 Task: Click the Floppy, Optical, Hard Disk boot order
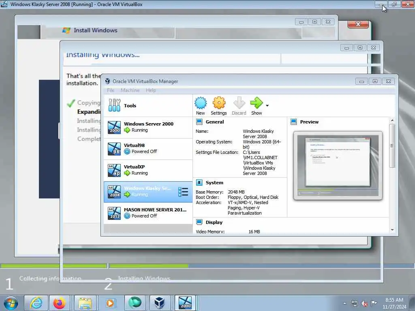tap(253, 197)
